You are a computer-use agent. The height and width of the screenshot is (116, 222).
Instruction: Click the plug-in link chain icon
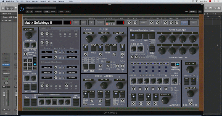[x=200, y=12]
